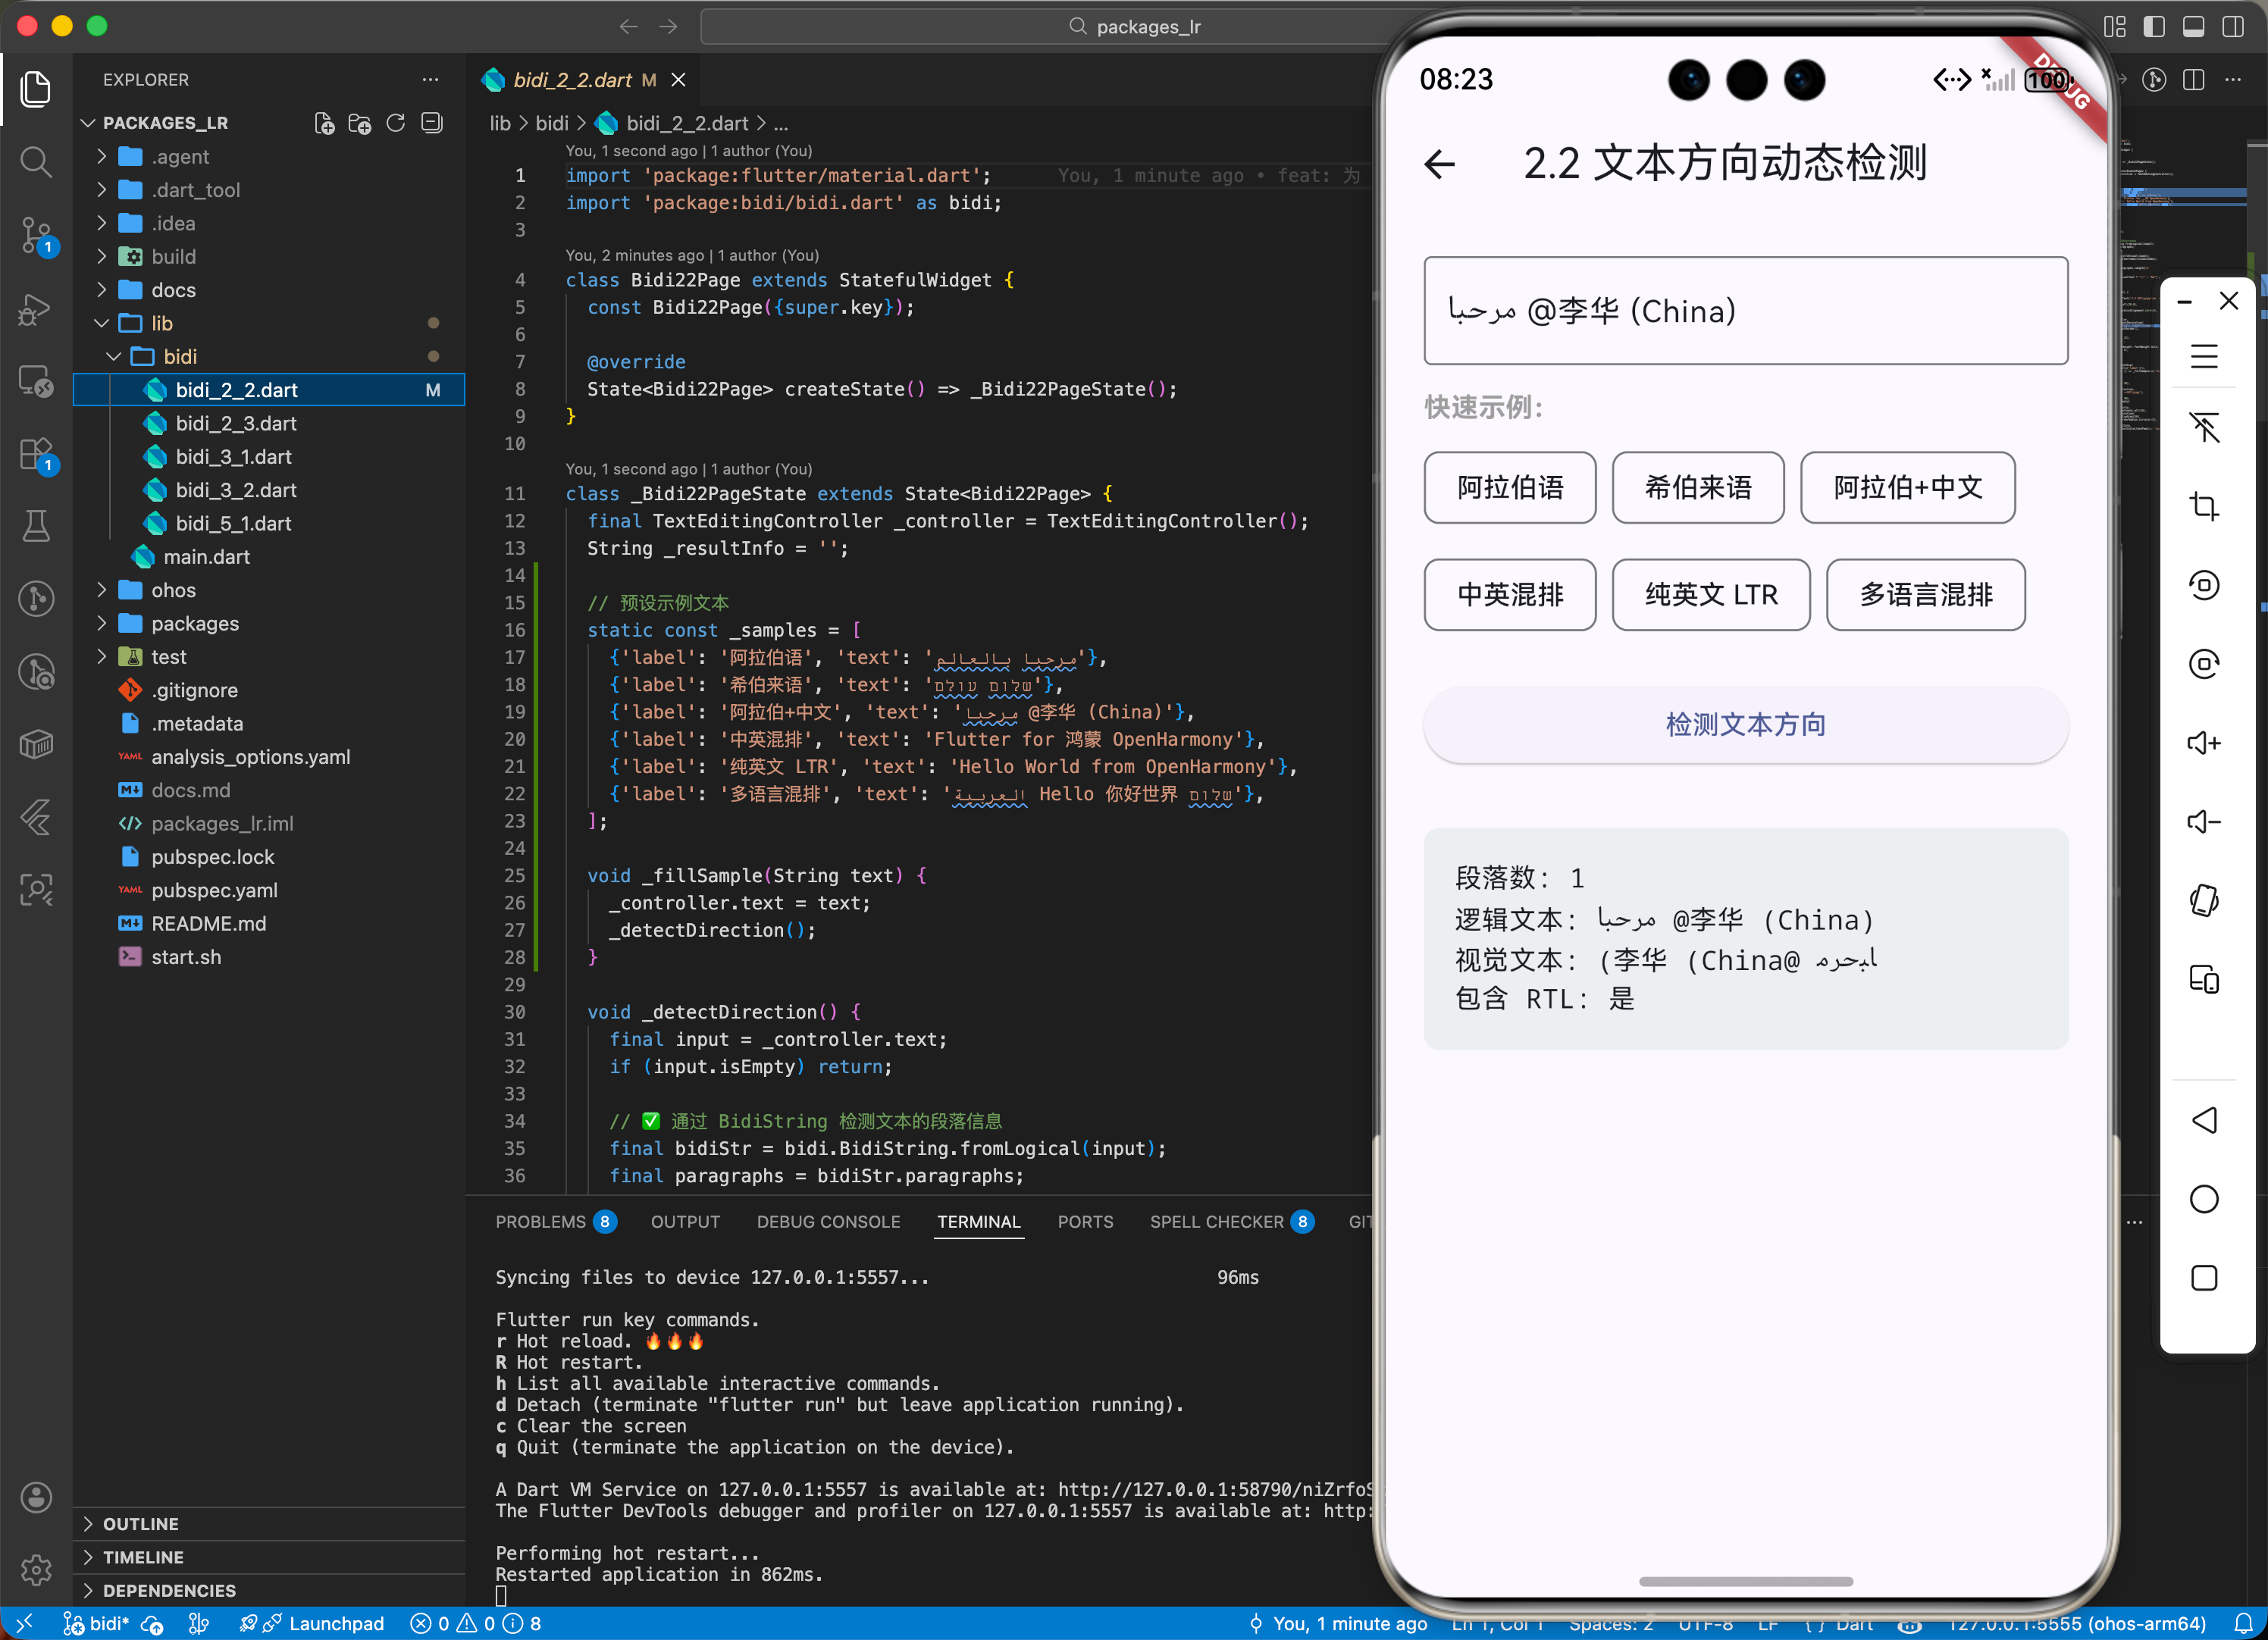This screenshot has width=2268, height=1640.
Task: Open the Extensions view
Action: click(x=36, y=454)
